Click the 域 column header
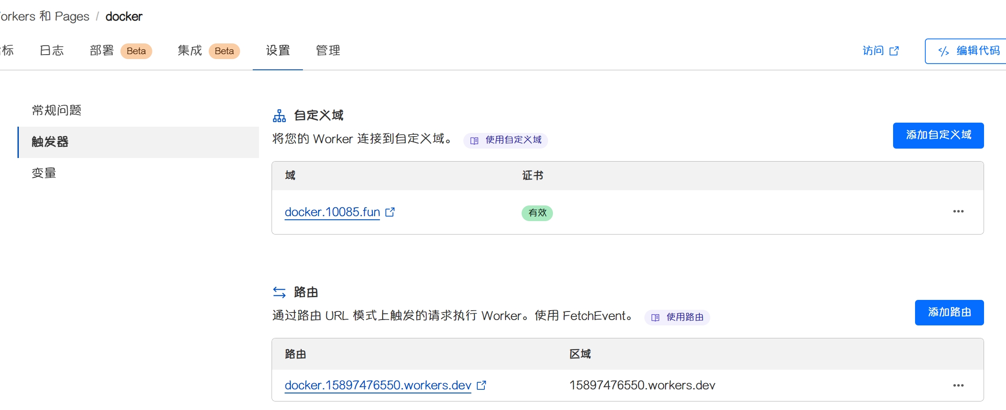Image resolution: width=1006 pixels, height=410 pixels. click(290, 175)
